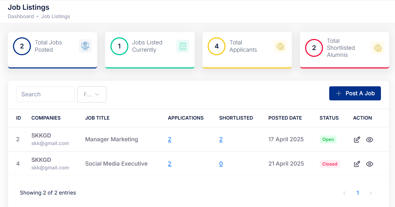Open Social Media Executive shortlisted count link

pyautogui.click(x=221, y=164)
